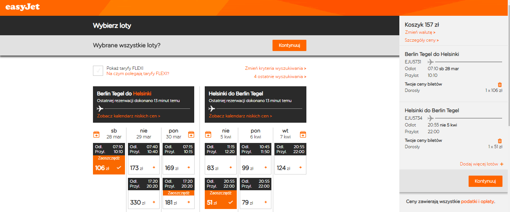The width and height of the screenshot is (510, 212).
Task: Open previous-dates calendar icon beside sb 28 mar
Action: [x=96, y=134]
